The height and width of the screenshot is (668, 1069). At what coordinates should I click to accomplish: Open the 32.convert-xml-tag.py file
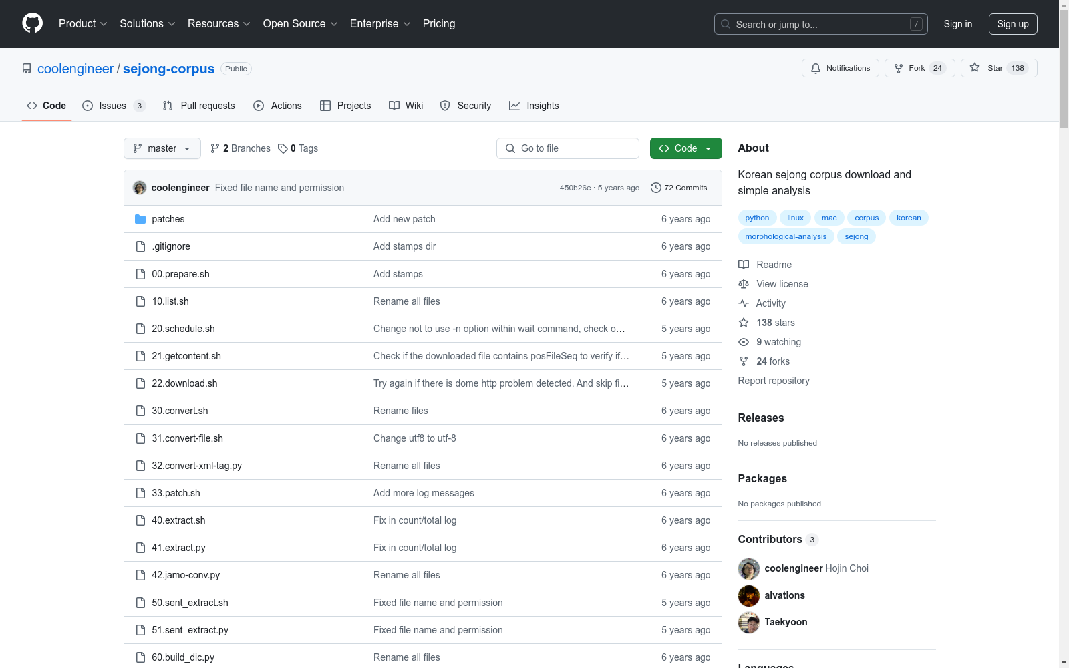[x=196, y=466]
